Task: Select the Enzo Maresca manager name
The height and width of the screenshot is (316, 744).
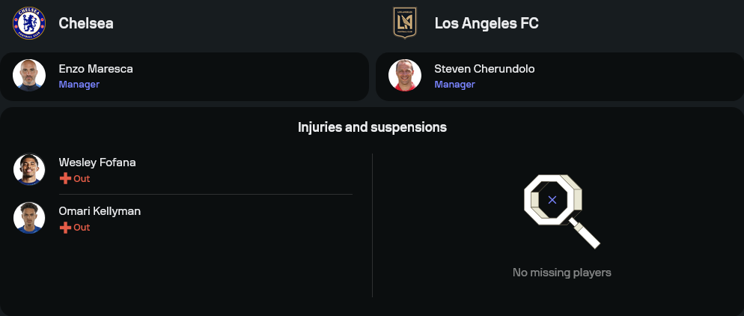Action: point(96,69)
